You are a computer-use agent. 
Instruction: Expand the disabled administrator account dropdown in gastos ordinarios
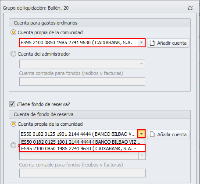tap(141, 64)
